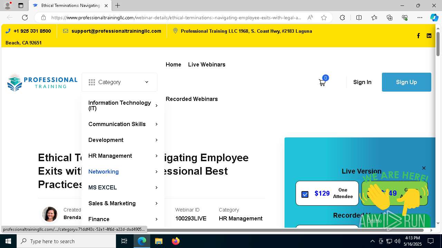Click the browser profile avatar icon

[8, 6]
